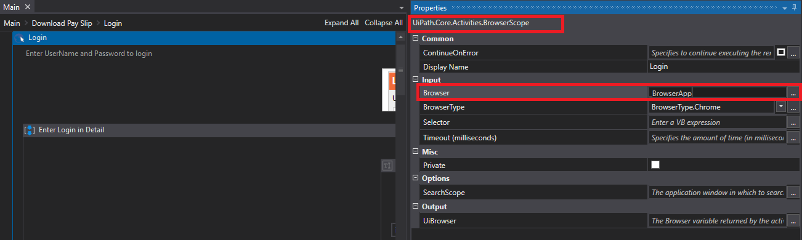Click Expand All in the designer

point(341,23)
